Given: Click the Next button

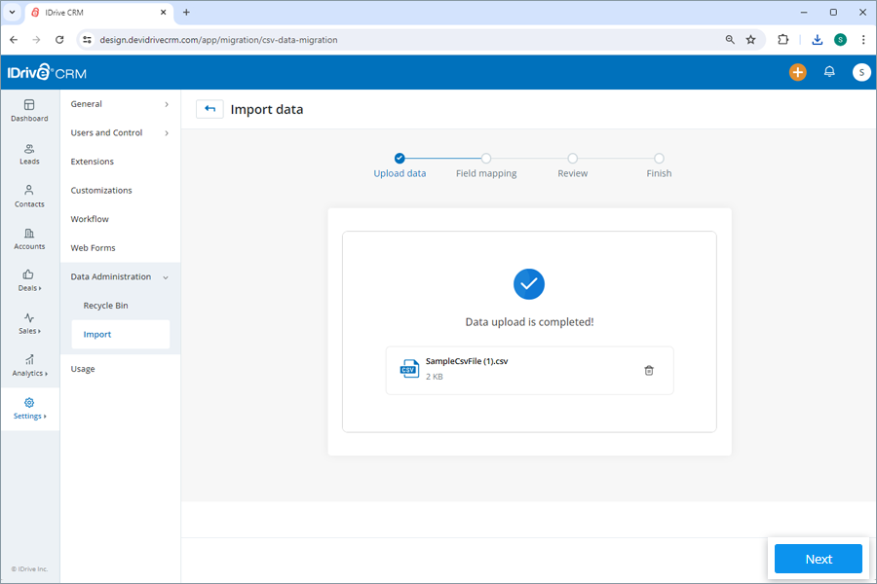Looking at the screenshot, I should click(818, 559).
